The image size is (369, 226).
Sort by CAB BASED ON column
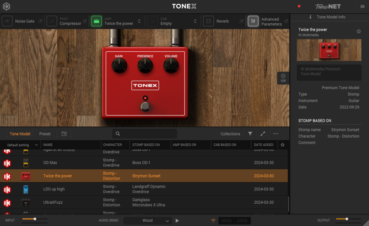(225, 145)
